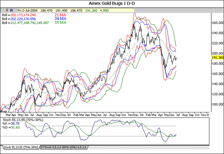Screen dimensions: 224x154
Task: Click the date Fri 2-Jul-2004
Action: 27,10
